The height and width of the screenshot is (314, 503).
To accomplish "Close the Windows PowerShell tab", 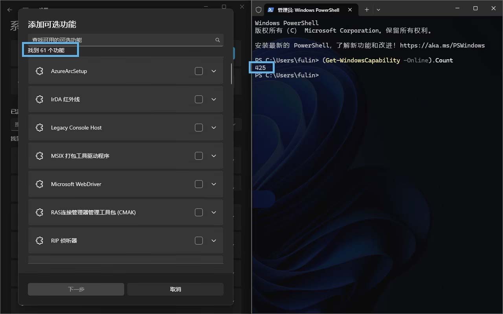I will 351,10.
